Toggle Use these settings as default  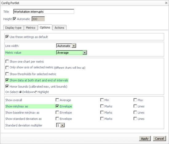point(7,37)
